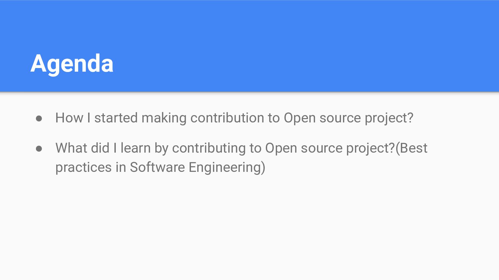Click the second bullet point marker

click(x=39, y=149)
